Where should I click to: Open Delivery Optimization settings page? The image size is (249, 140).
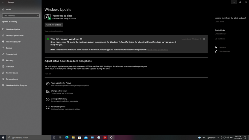(x=15, y=35)
